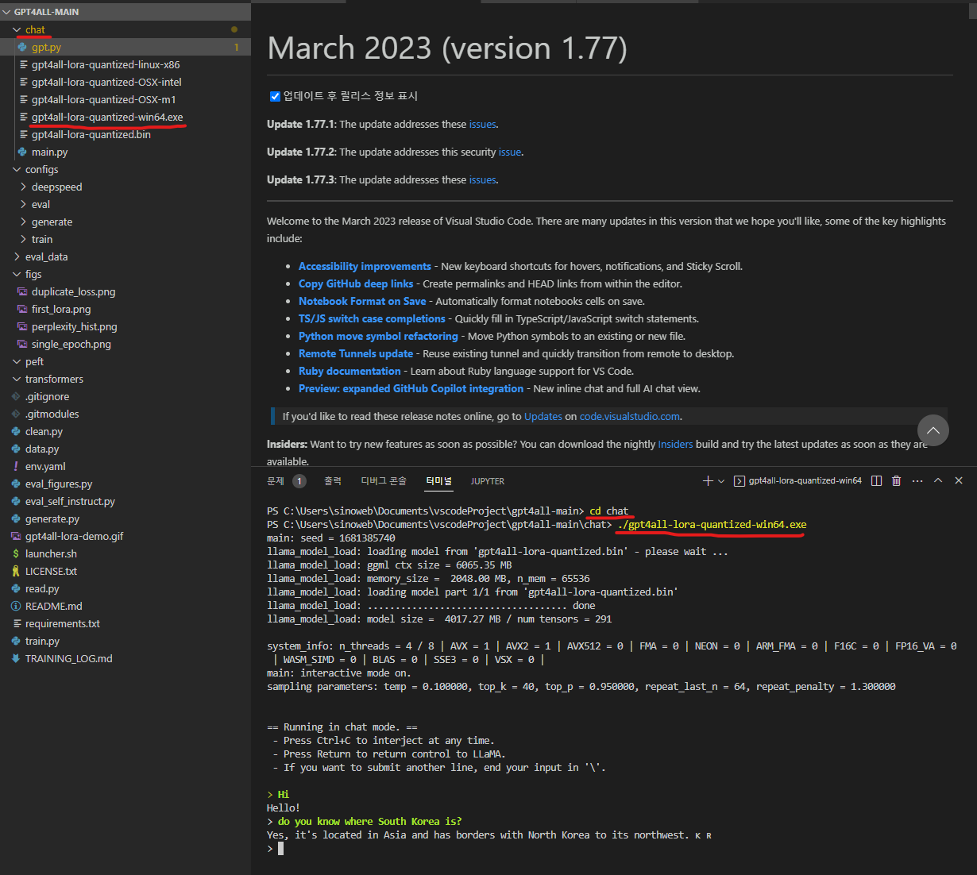Click the TRAINING_LOG.md markdown icon
The image size is (977, 875).
[16, 658]
